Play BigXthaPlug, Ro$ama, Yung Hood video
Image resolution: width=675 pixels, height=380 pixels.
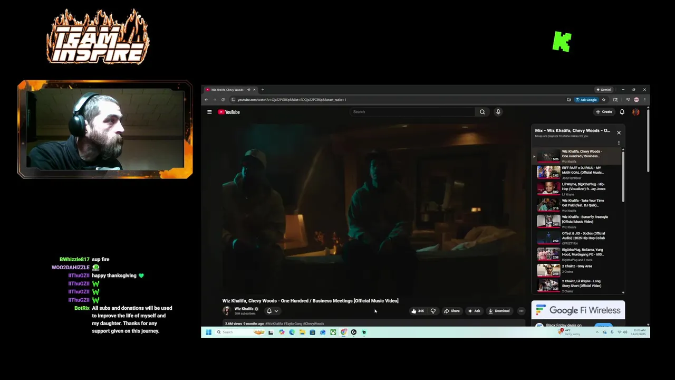(x=577, y=254)
